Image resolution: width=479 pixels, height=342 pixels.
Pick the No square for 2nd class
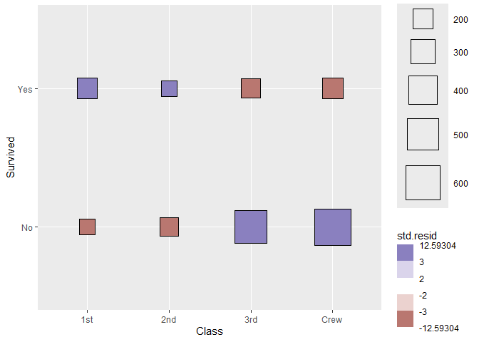[169, 227]
